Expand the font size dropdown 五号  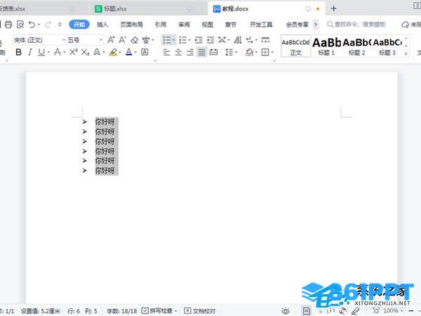85,40
